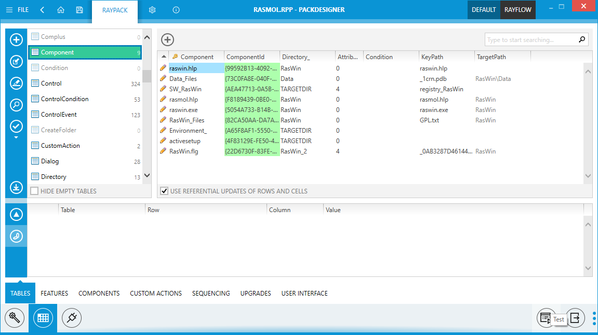This screenshot has height=335, width=598.
Task: Enable the Hide Empty Tables checkbox
Action: pos(34,191)
